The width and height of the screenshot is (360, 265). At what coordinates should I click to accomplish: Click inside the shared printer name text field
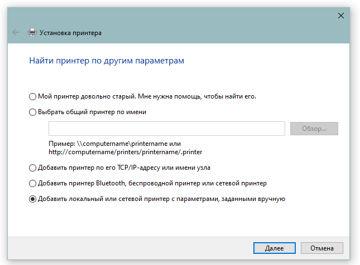(x=167, y=129)
